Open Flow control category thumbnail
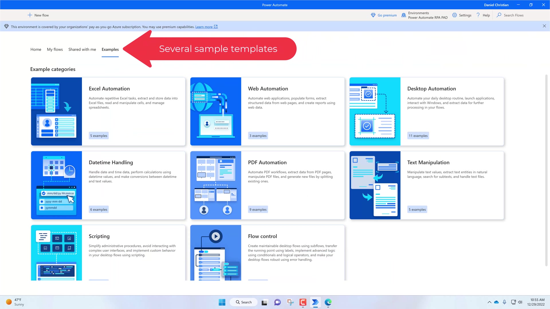The width and height of the screenshot is (550, 309). [216, 253]
